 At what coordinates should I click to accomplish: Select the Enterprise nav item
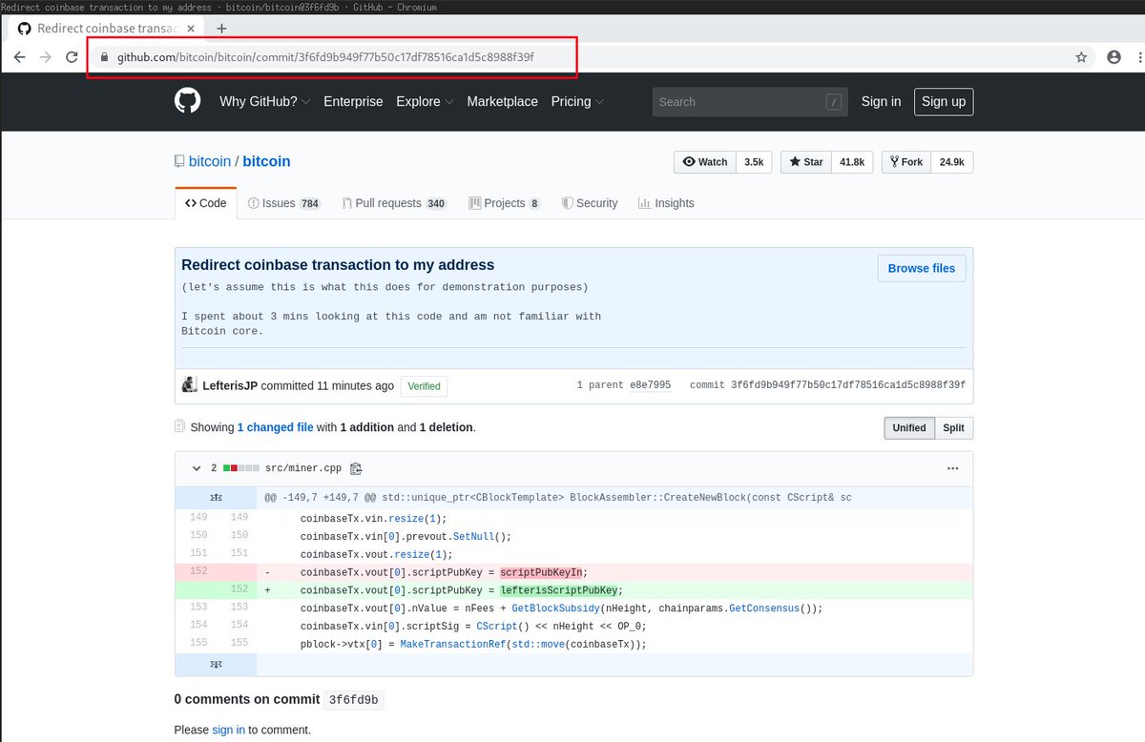coord(353,101)
